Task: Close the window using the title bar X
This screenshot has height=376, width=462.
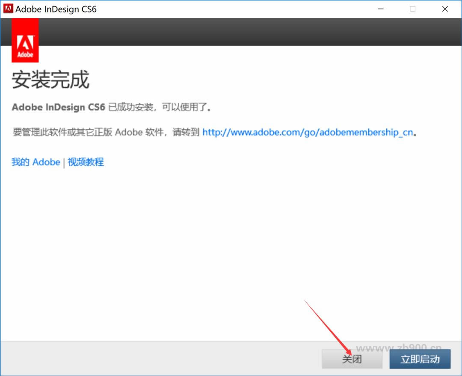Action: point(445,9)
